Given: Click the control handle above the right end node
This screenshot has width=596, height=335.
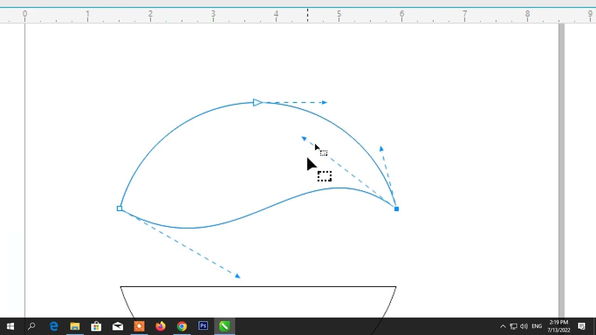Looking at the screenshot, I should [381, 149].
